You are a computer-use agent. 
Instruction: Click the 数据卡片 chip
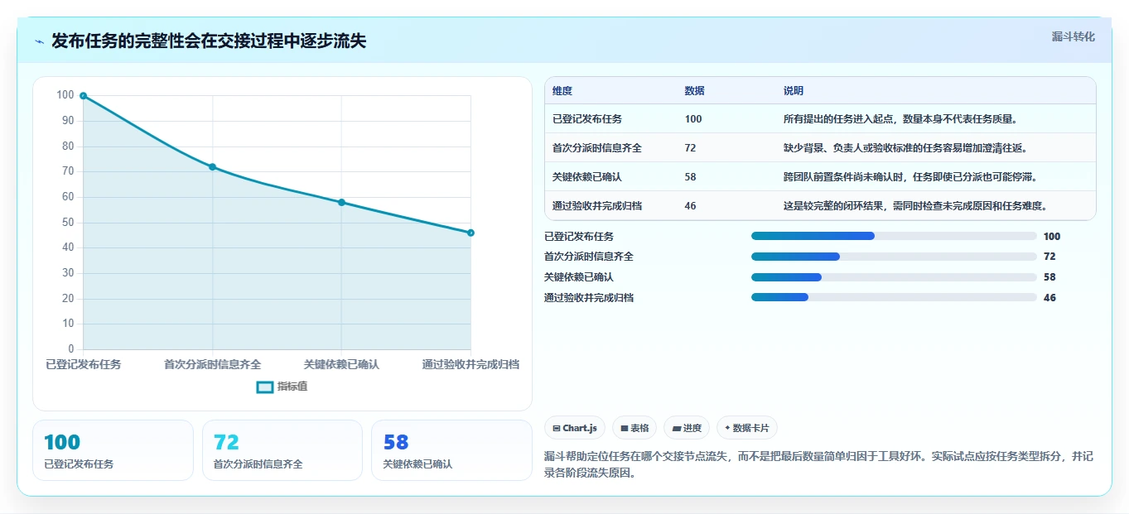click(747, 428)
